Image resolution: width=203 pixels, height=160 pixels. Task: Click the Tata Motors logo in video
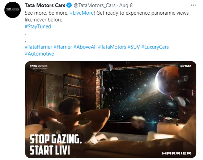click(x=39, y=67)
